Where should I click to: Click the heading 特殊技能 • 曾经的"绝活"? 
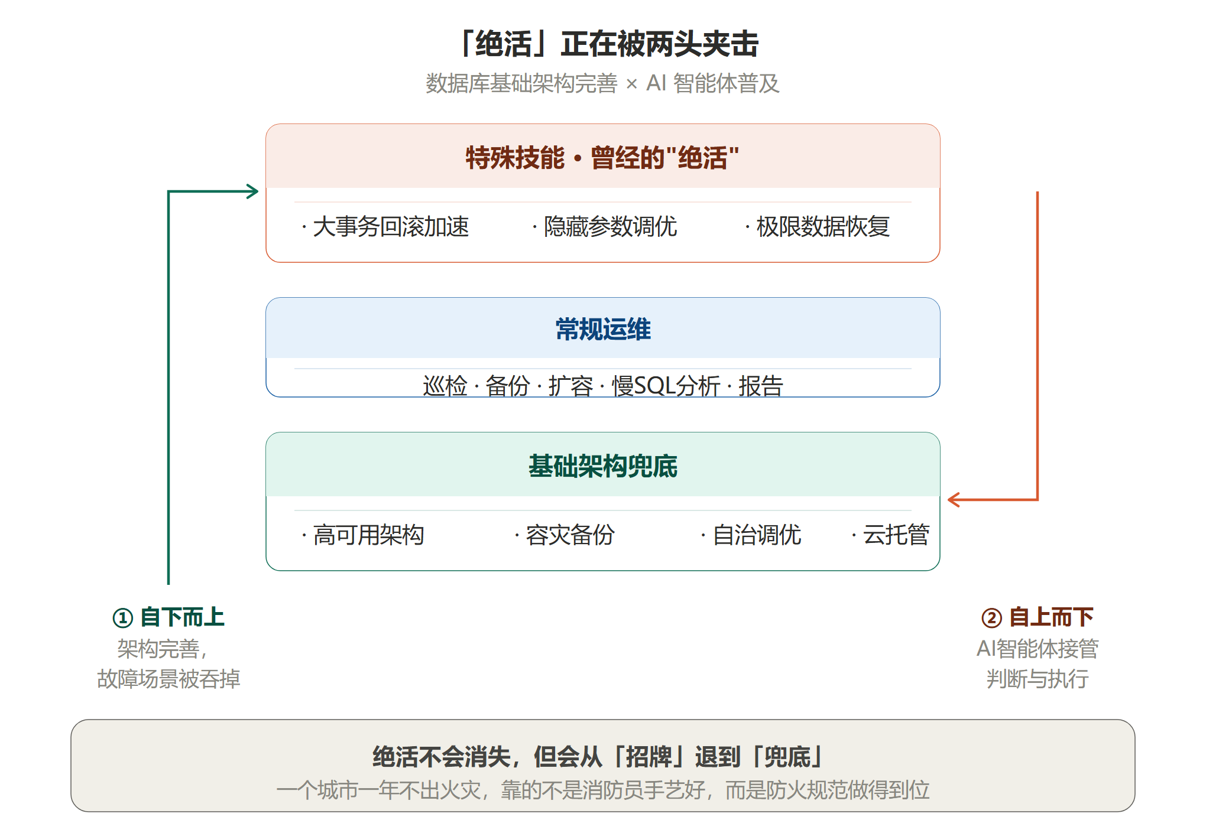pos(603,158)
